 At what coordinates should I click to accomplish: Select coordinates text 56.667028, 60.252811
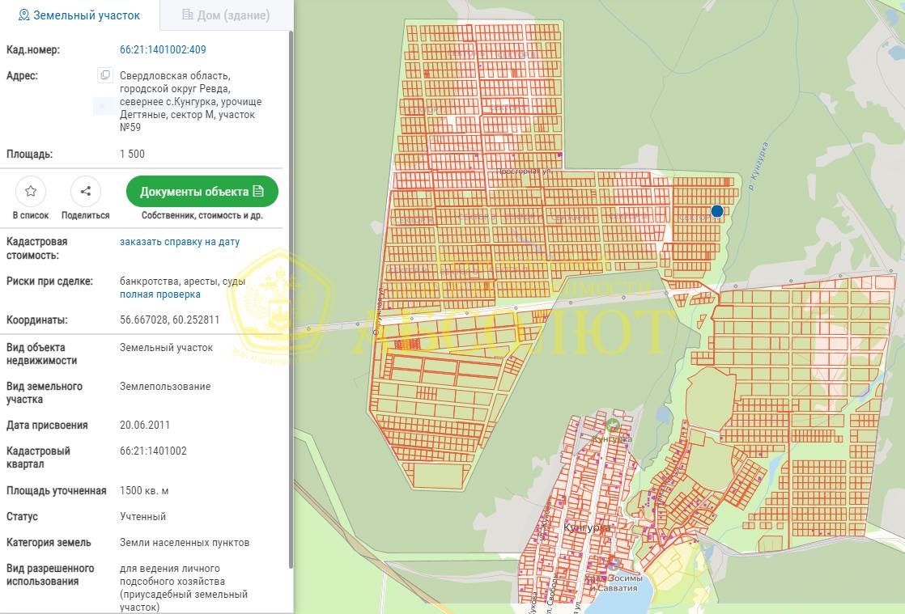point(170,320)
